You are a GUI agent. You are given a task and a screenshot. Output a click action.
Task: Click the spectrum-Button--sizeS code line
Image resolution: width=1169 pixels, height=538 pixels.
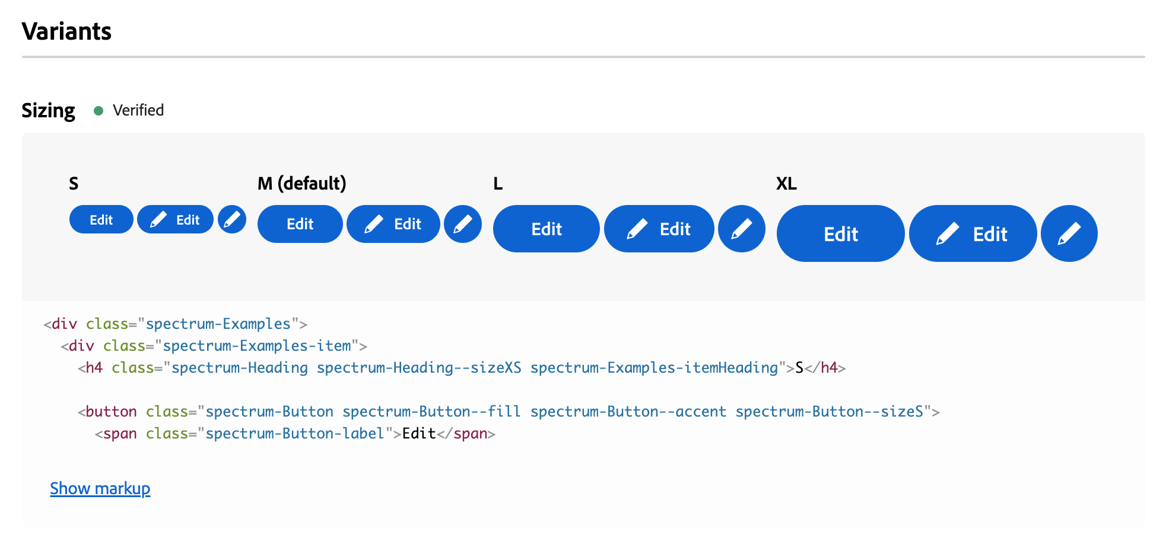(x=509, y=411)
